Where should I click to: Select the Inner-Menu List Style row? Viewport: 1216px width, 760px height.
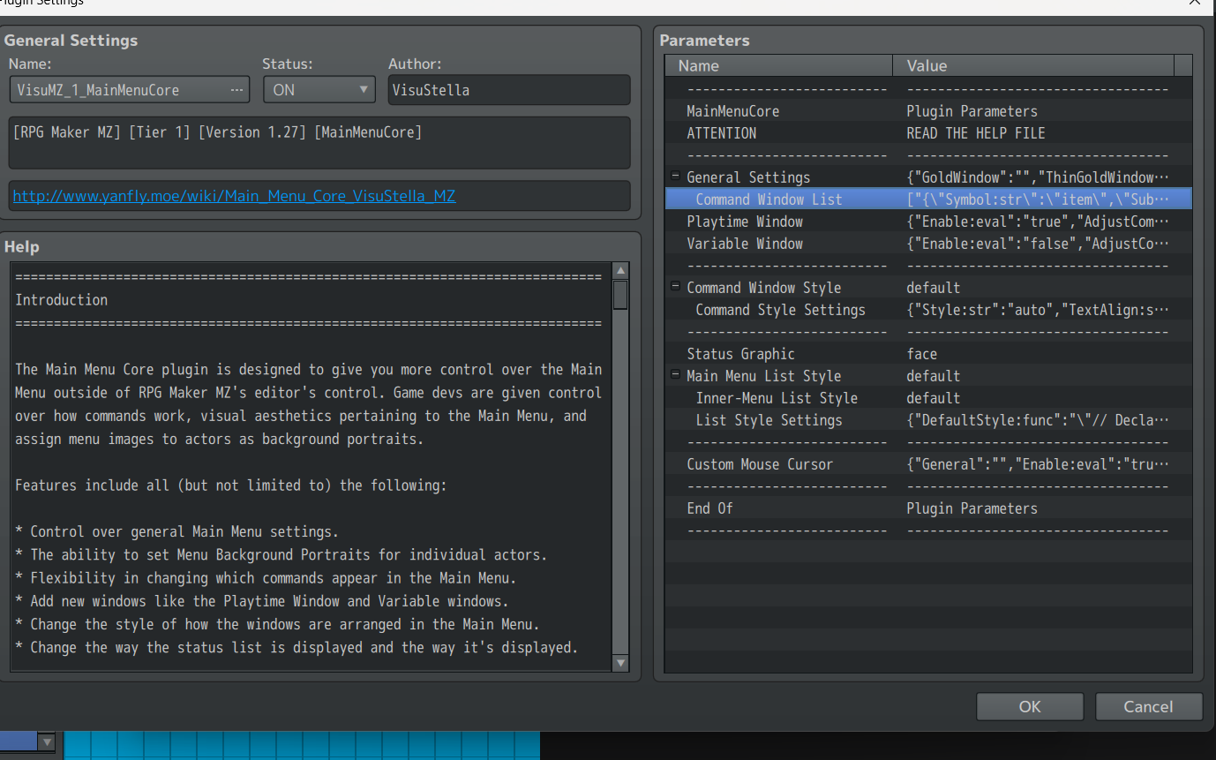928,398
